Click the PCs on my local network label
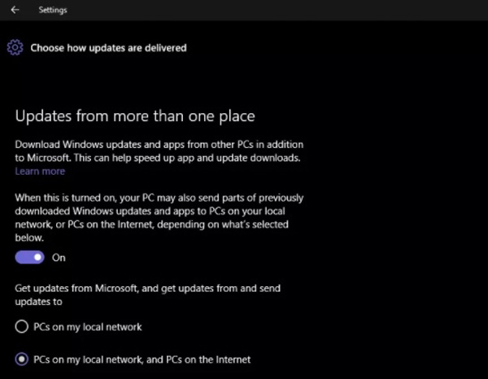The image size is (488, 379). pyautogui.click(x=88, y=327)
